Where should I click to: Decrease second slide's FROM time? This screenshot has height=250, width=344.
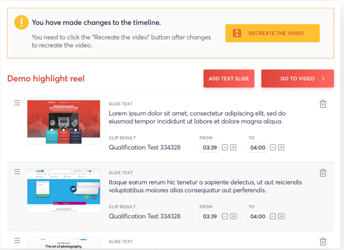click(225, 216)
